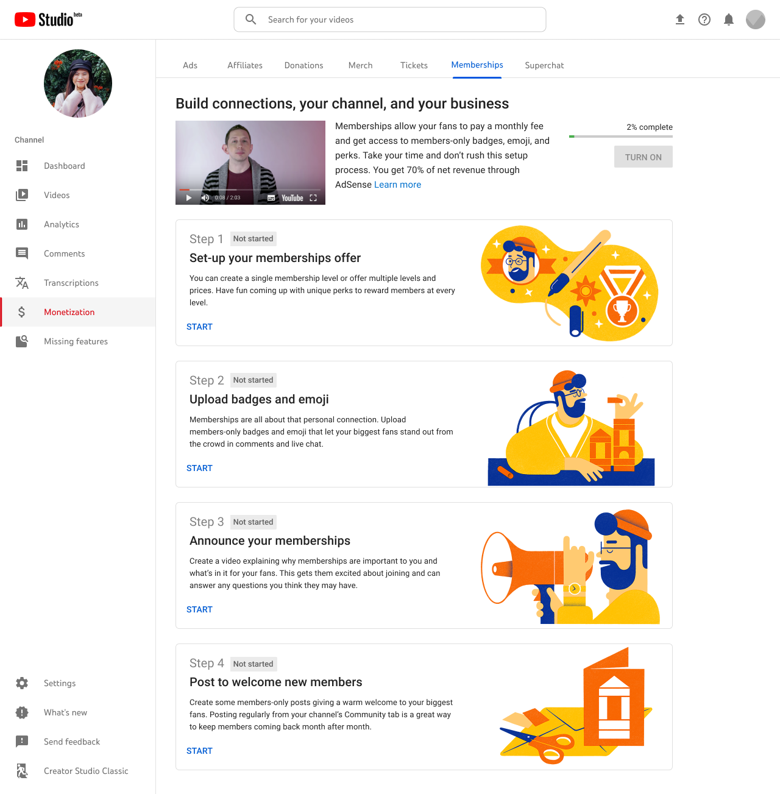
Task: Click the Monetization dollar icon
Action: point(22,312)
